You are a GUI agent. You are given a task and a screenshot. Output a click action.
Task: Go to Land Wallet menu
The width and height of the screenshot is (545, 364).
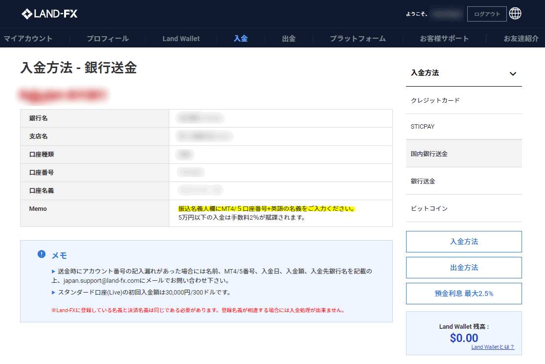coord(181,39)
